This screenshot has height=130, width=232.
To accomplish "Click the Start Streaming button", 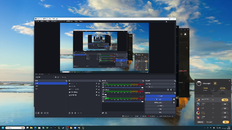I will pos(160,96).
